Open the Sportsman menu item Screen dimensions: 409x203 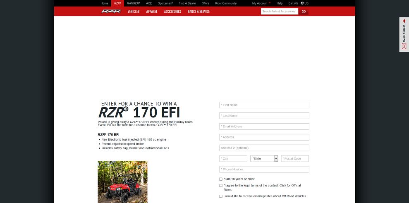165,3
